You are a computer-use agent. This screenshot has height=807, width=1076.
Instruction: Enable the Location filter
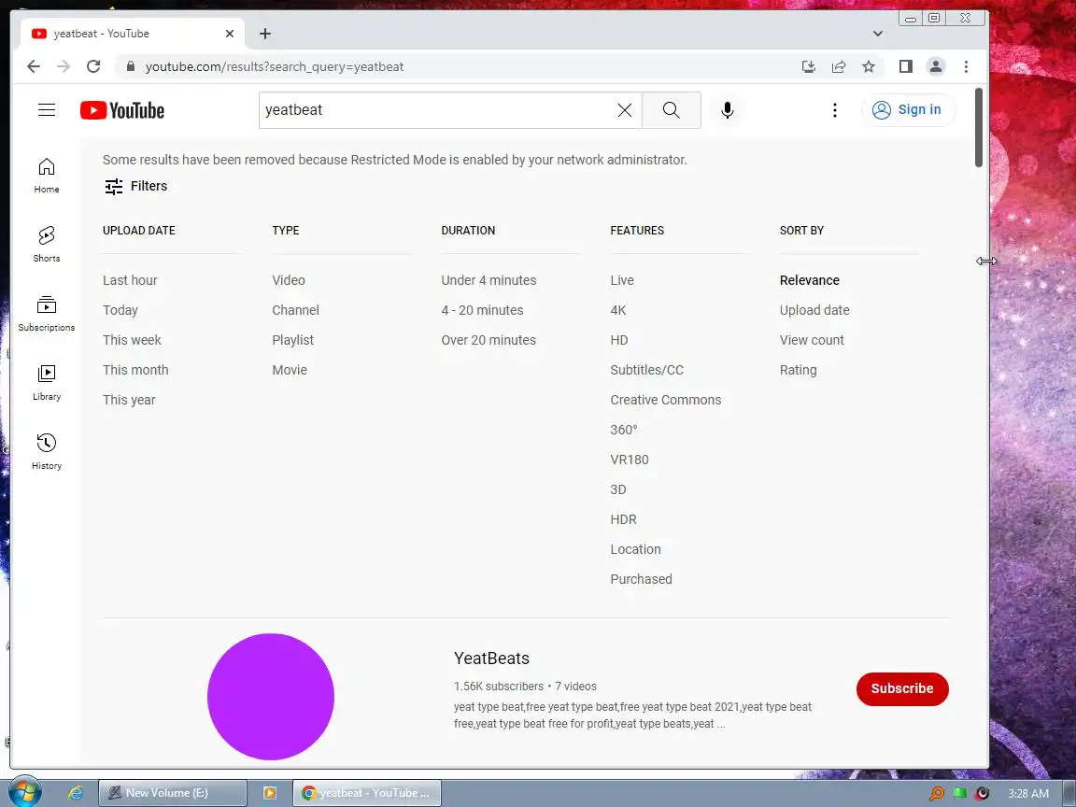[x=635, y=549]
